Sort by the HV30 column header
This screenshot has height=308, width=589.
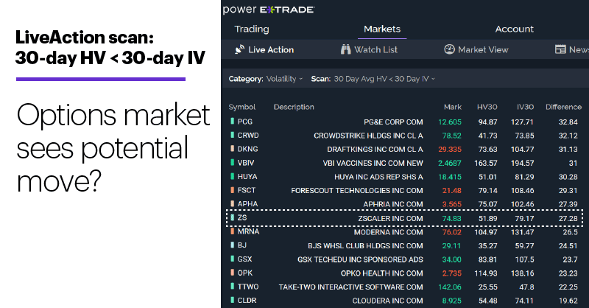[x=487, y=107]
